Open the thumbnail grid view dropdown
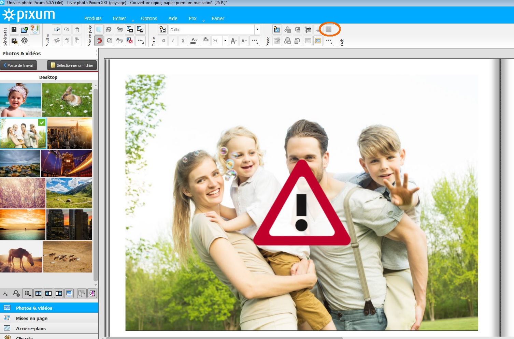514x339 pixels. (28, 293)
